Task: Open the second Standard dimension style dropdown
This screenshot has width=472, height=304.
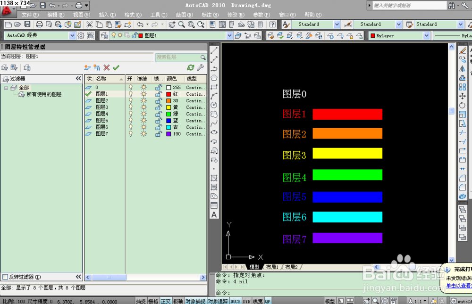Action: click(398, 25)
